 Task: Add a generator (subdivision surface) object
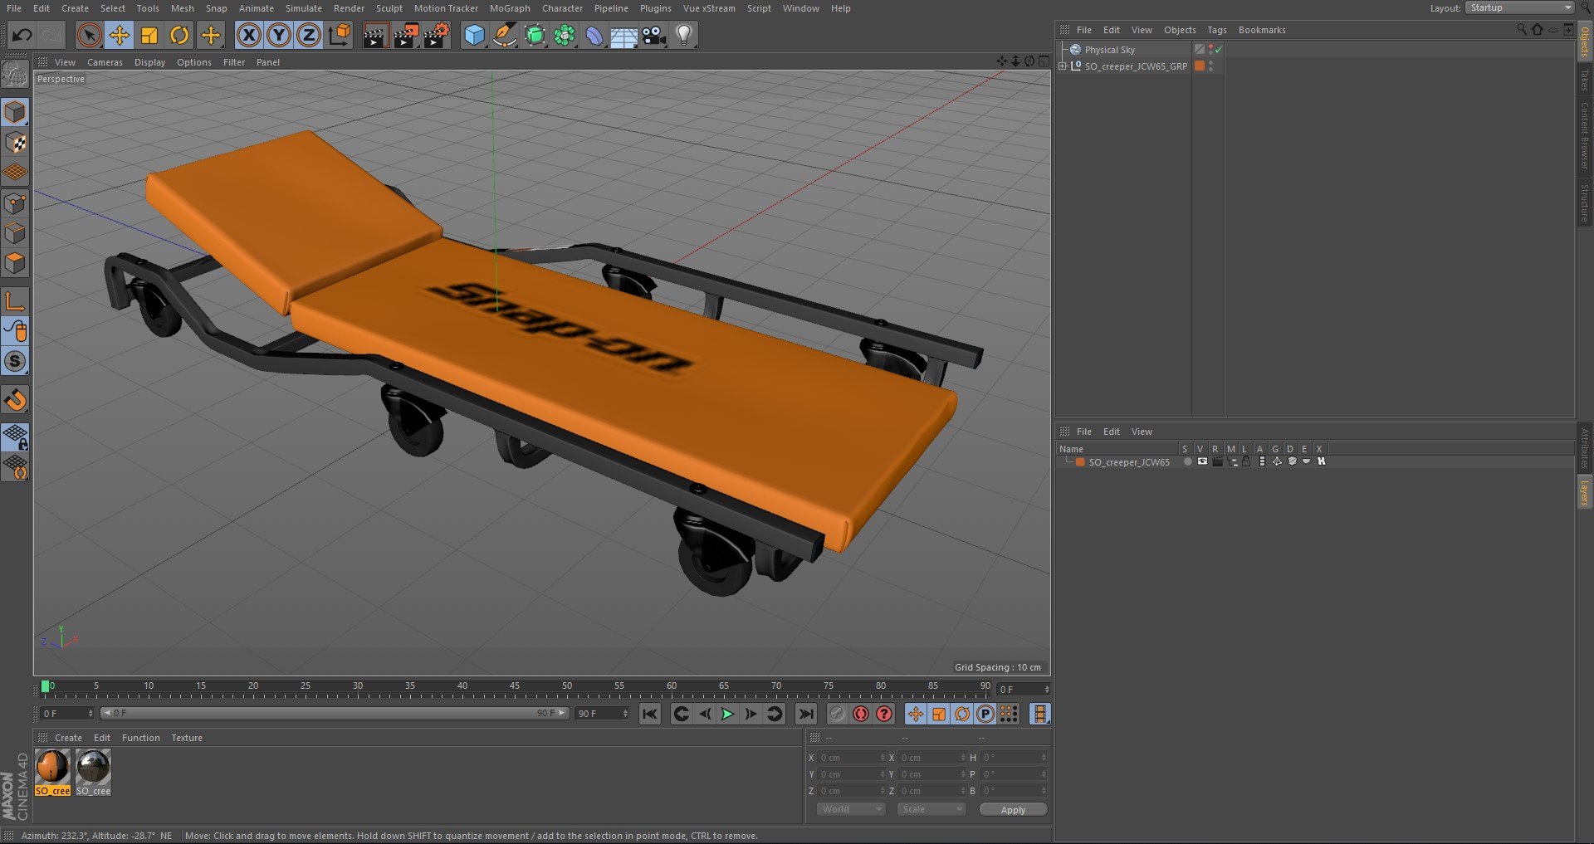tap(535, 35)
